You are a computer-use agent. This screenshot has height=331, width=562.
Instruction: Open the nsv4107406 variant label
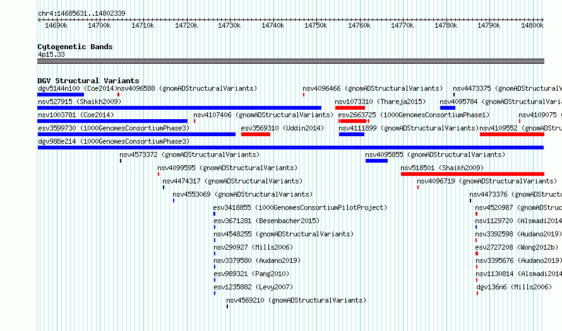(x=263, y=115)
